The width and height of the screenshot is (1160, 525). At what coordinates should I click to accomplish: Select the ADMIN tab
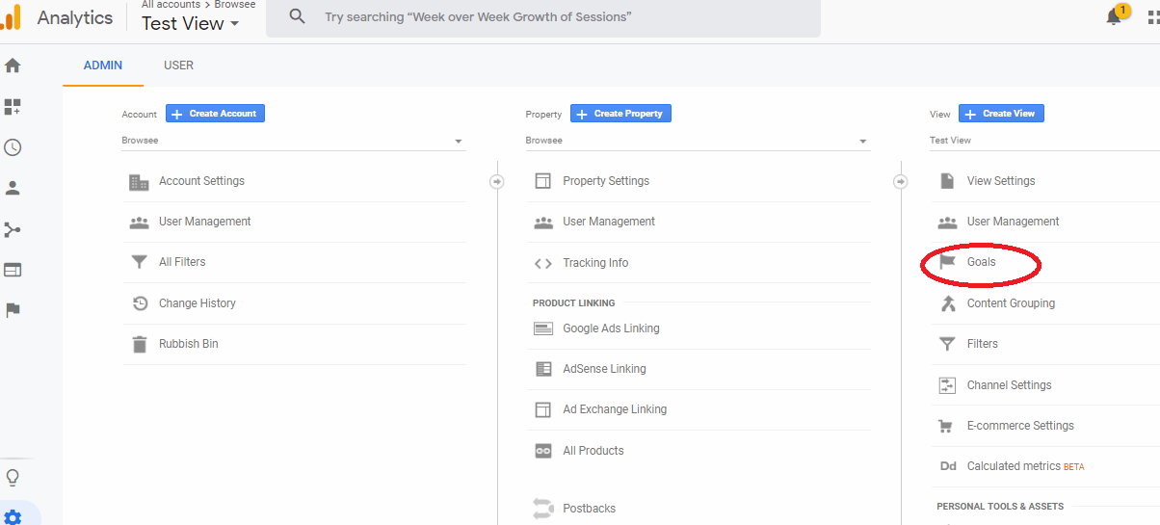(x=103, y=66)
